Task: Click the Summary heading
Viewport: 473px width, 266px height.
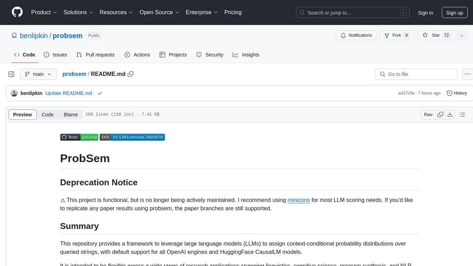Action: click(x=79, y=226)
